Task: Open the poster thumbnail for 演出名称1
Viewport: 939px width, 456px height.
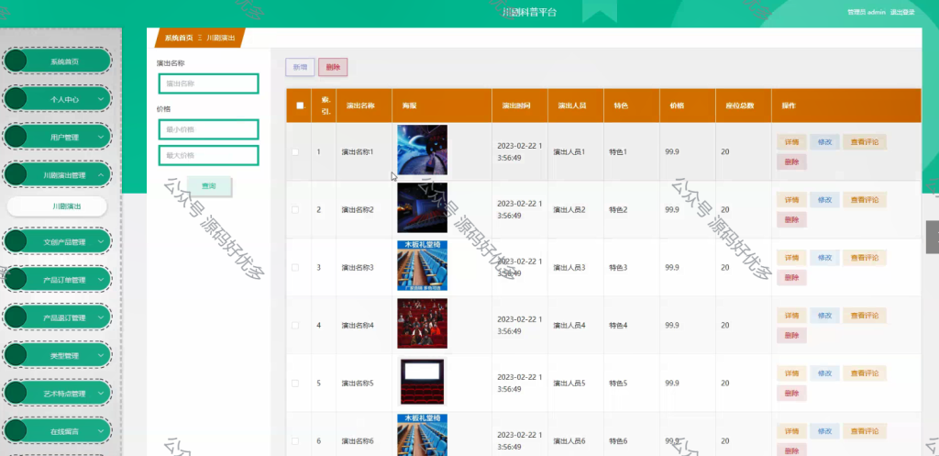Action: pos(422,150)
